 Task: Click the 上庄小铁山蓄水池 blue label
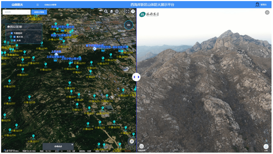71,59
